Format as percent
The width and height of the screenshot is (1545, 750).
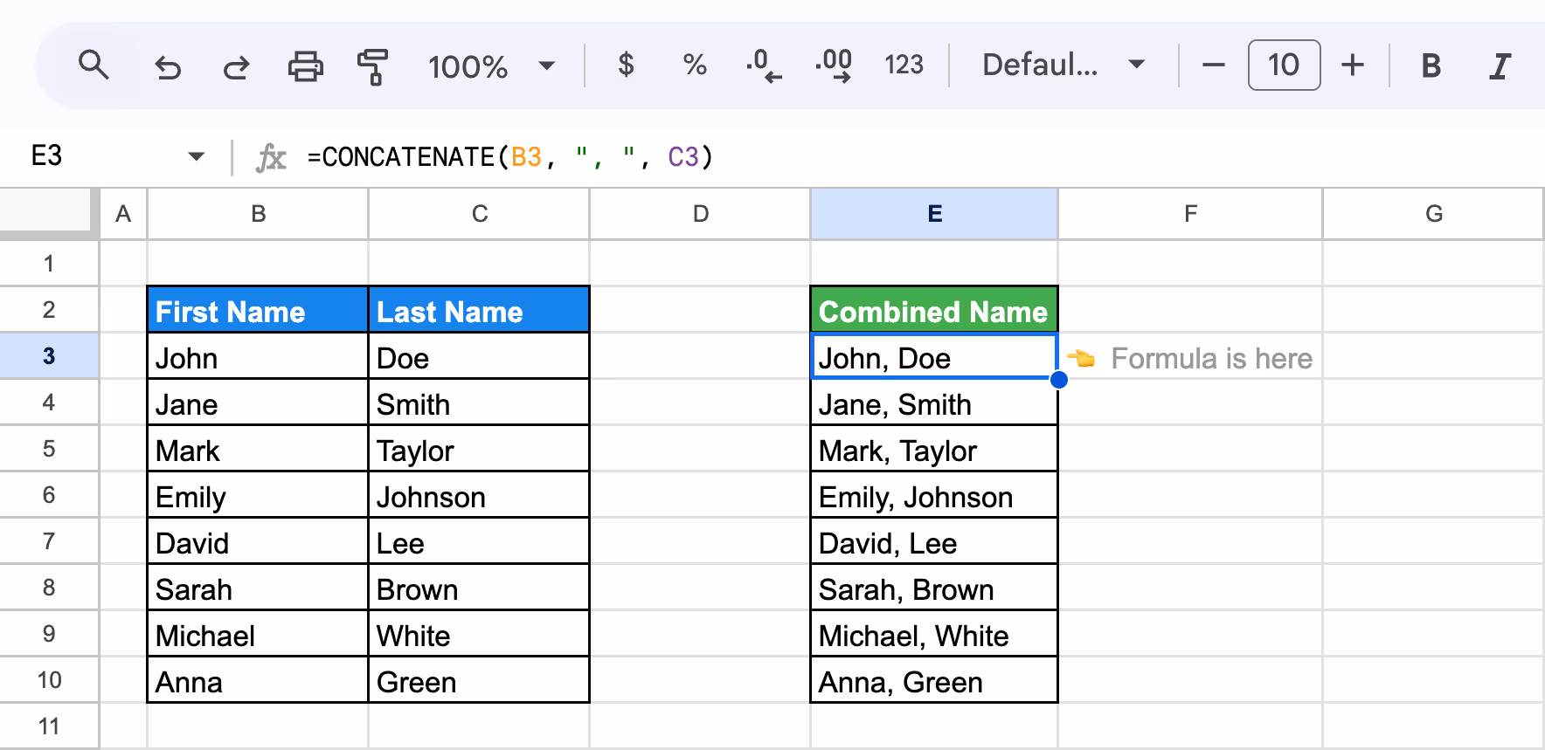pos(695,65)
